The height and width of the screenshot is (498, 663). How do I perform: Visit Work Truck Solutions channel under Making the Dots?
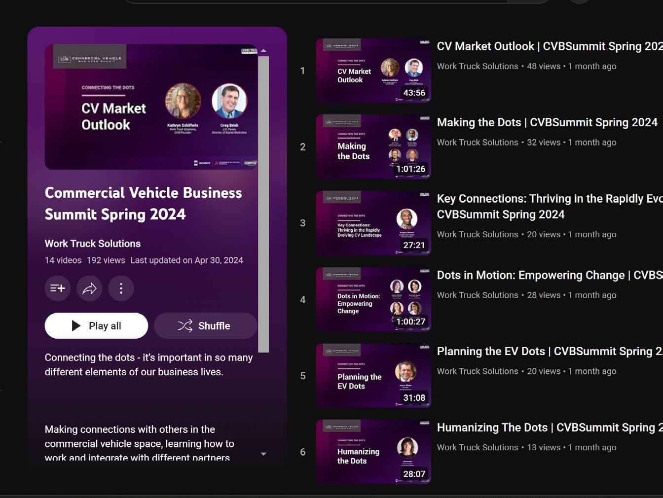478,142
